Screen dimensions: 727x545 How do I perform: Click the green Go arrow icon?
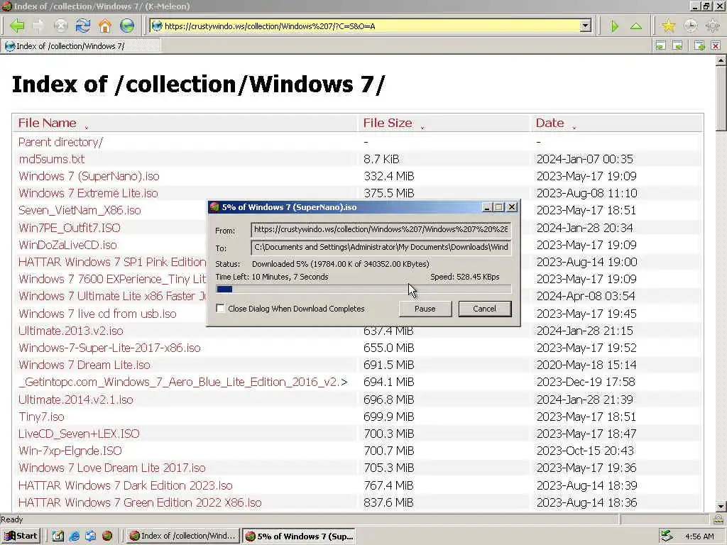[615, 26]
